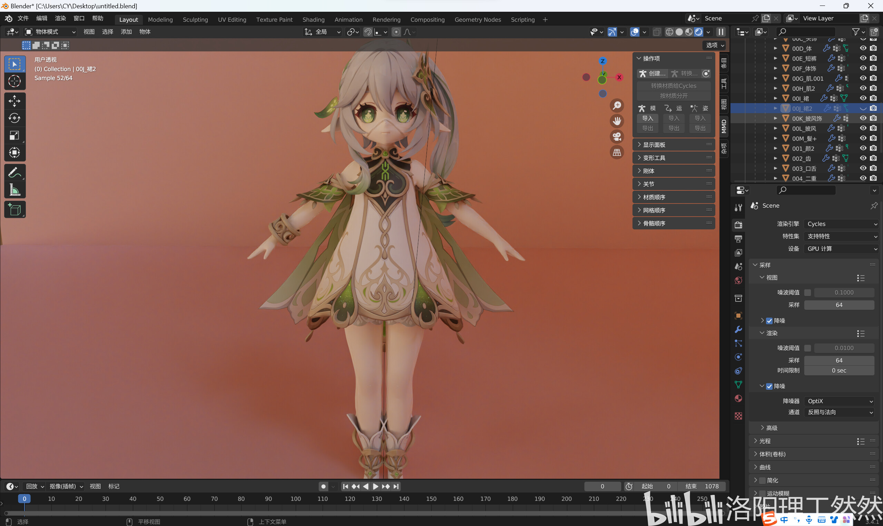The height and width of the screenshot is (526, 883).
Task: Select the Transform tool
Action: [x=14, y=153]
